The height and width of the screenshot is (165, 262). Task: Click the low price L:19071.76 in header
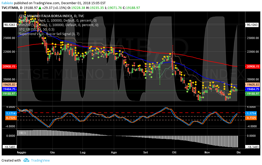(113, 8)
